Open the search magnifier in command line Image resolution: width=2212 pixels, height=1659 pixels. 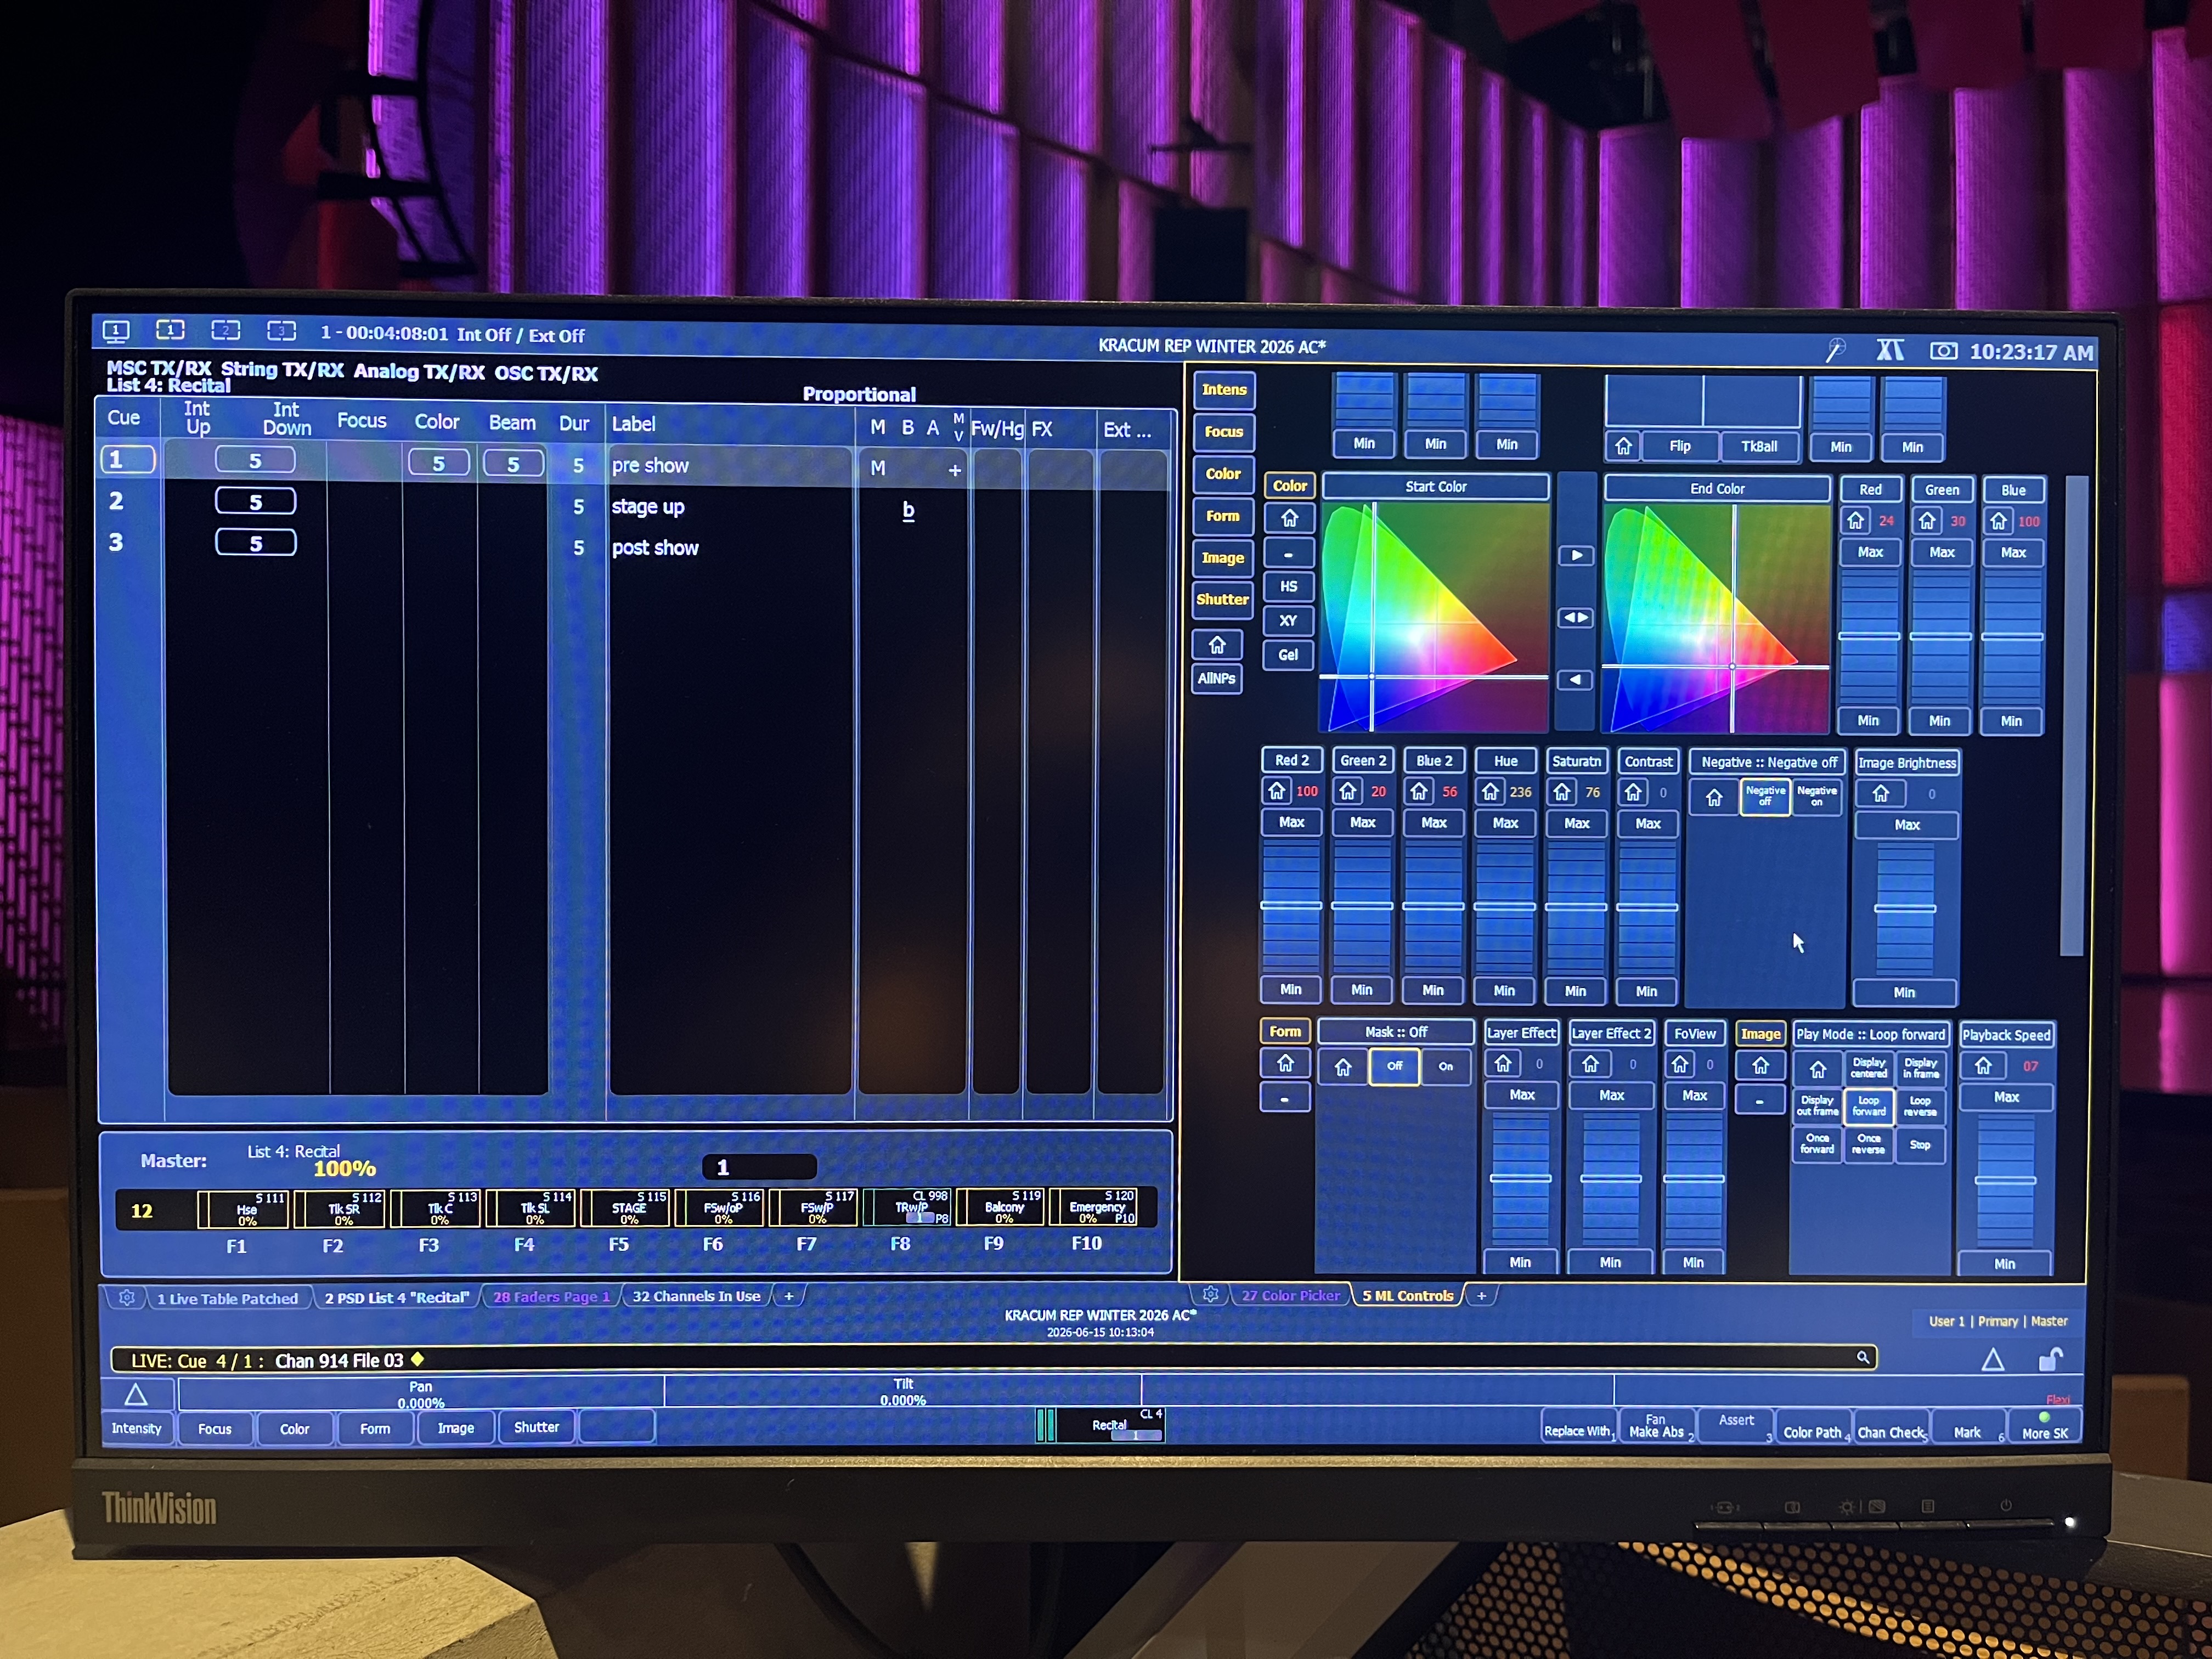pos(1863,1357)
